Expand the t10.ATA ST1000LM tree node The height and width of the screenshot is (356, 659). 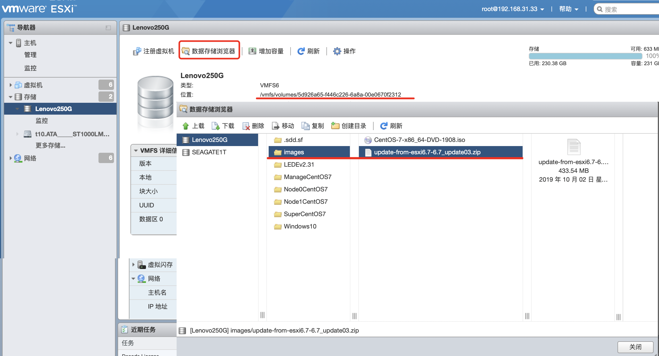(17, 134)
